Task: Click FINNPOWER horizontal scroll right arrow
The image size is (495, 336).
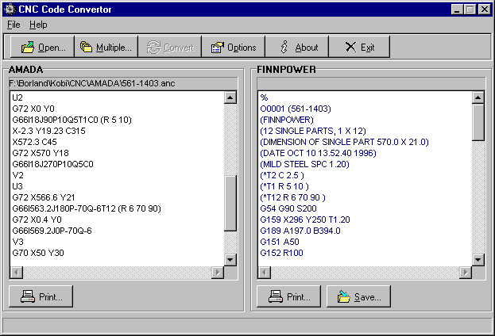Action: 466,272
